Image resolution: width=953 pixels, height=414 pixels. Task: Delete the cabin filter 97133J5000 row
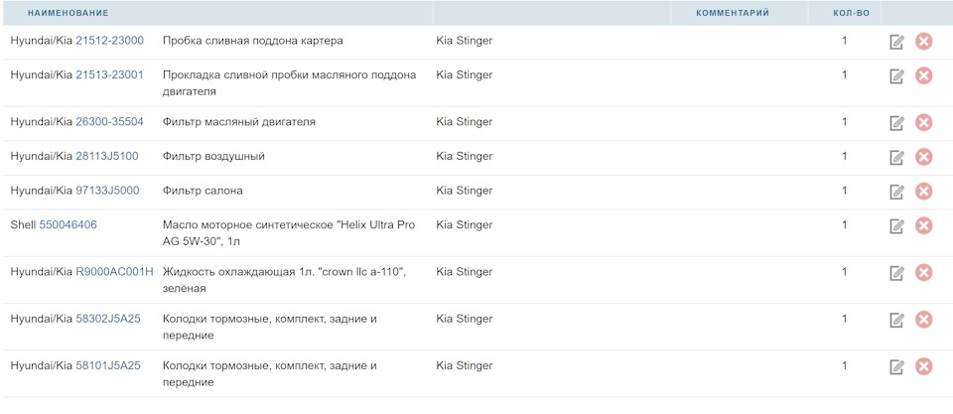click(x=923, y=192)
